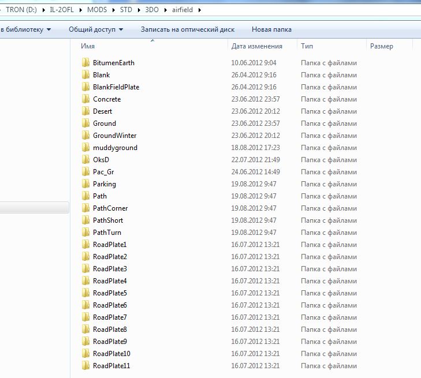The height and width of the screenshot is (378, 421).
Task: Click the RoadPlate1 folder icon
Action: 85,244
